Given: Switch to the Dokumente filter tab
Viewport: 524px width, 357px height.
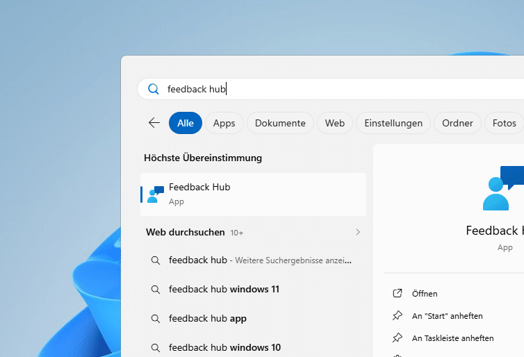Looking at the screenshot, I should point(280,123).
